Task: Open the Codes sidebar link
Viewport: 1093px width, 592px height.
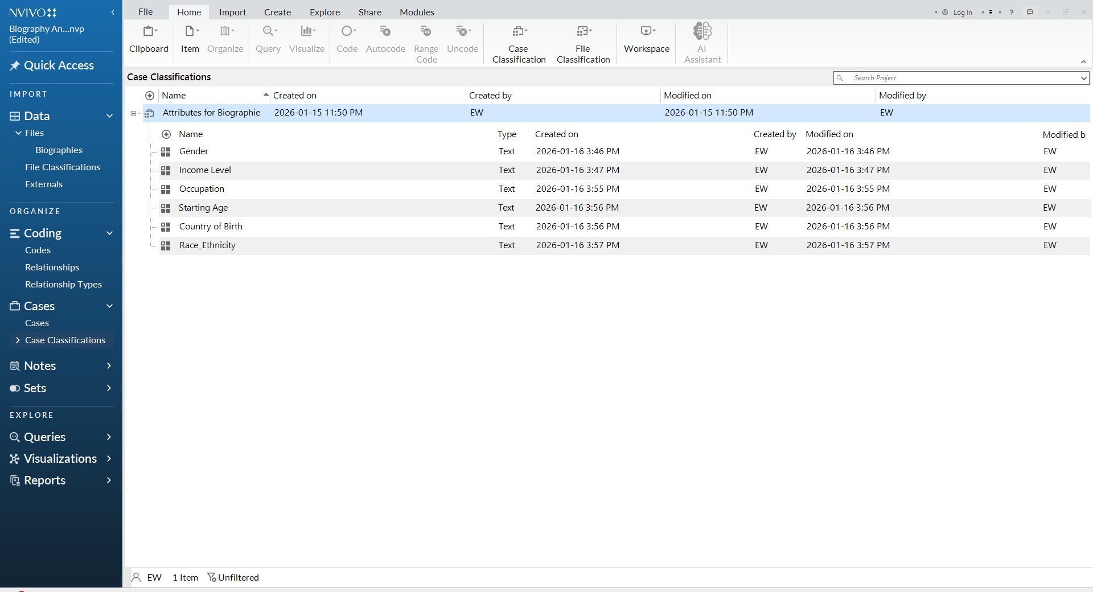Action: [38, 250]
